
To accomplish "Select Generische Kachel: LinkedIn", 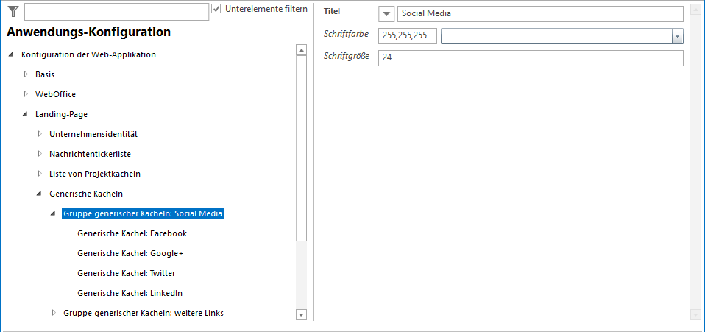I will (x=130, y=293).
